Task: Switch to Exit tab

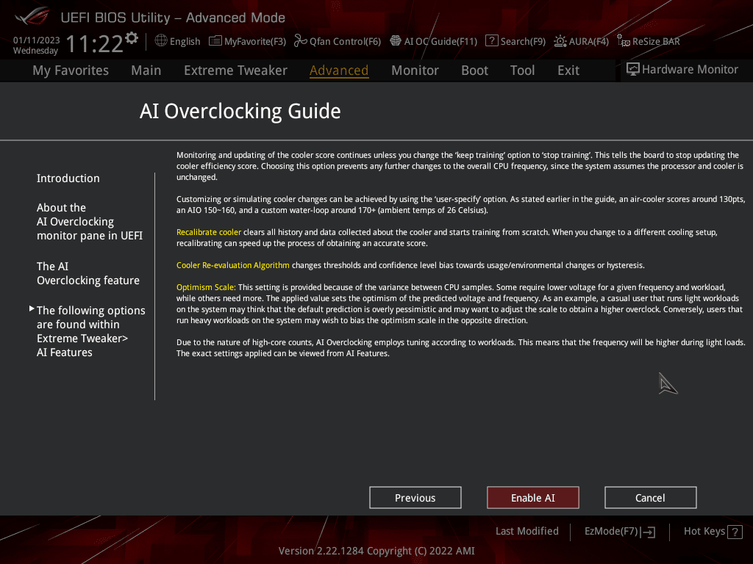Action: pos(568,70)
